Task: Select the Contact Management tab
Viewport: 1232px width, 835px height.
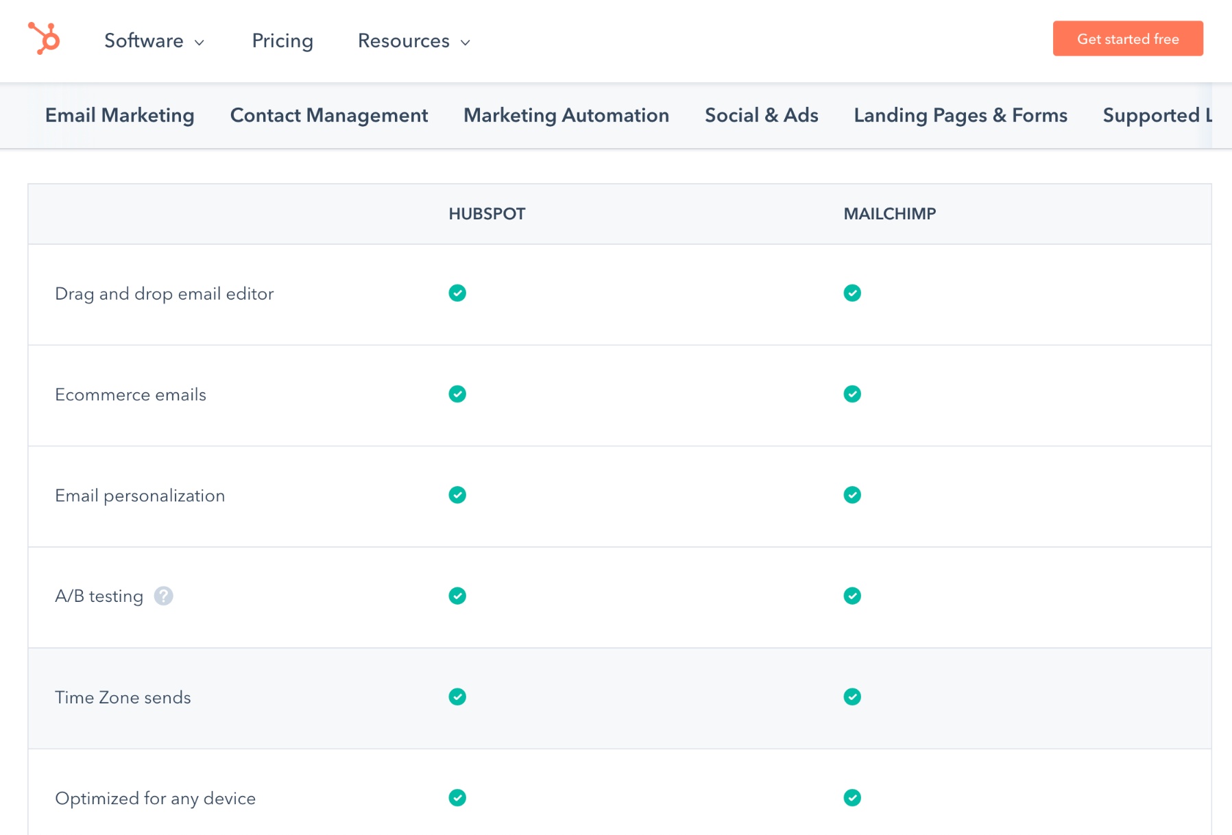Action: click(x=329, y=115)
